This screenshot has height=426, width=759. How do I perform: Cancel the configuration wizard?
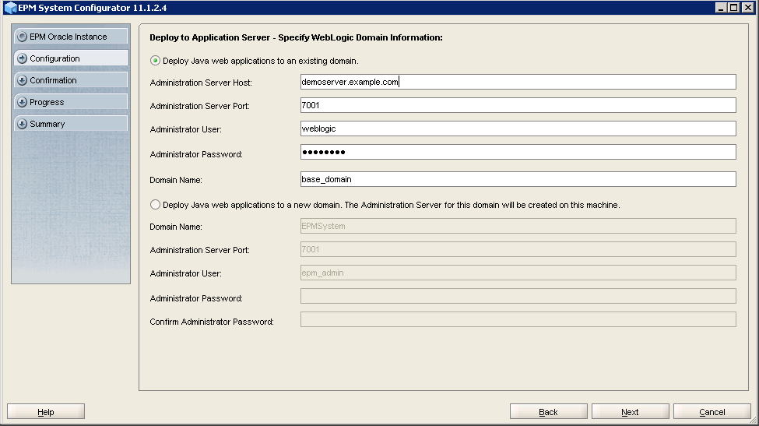pyautogui.click(x=712, y=412)
